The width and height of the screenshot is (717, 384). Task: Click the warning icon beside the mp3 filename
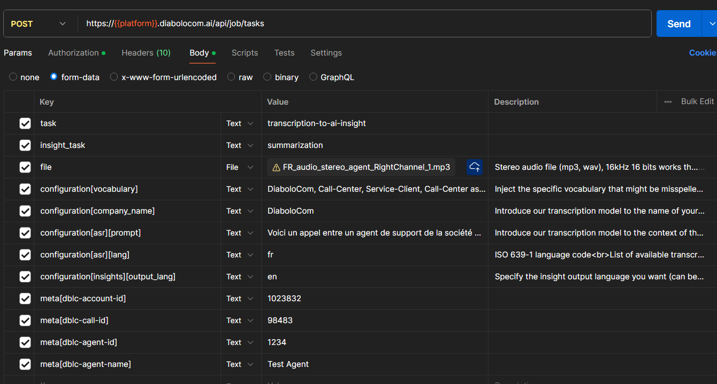point(276,168)
